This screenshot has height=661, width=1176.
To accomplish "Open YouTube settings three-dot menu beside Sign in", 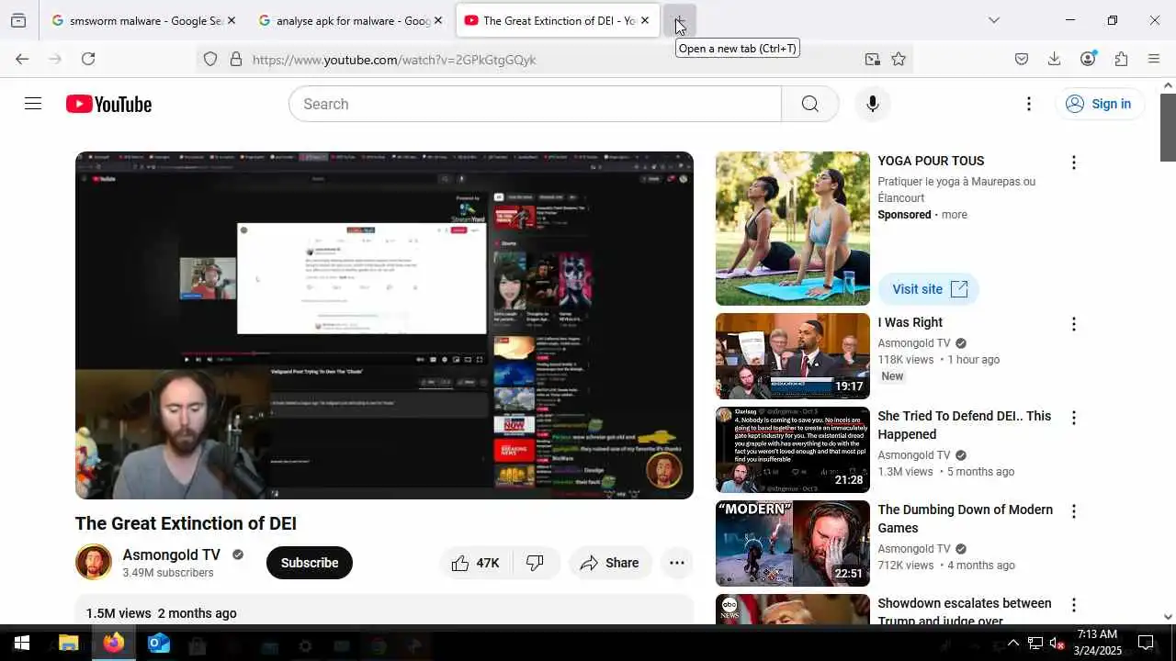I will tap(1029, 104).
